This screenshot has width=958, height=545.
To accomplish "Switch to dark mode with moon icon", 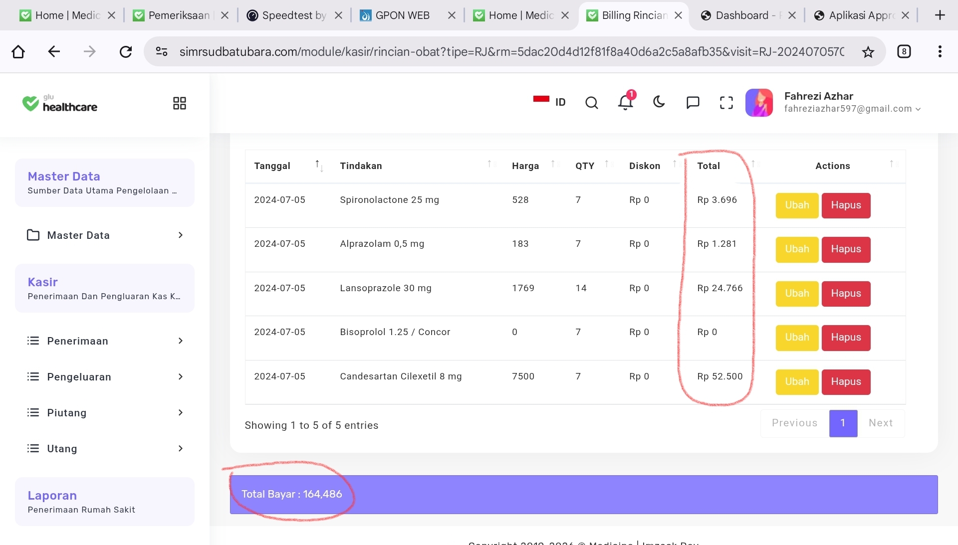I will [659, 102].
